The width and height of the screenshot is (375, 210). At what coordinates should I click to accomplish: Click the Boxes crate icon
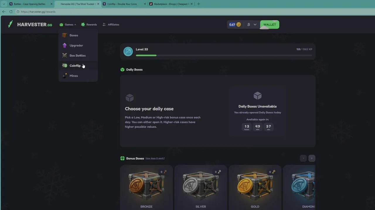click(64, 35)
